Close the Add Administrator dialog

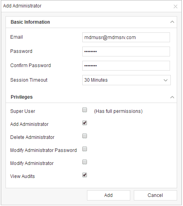176,6
